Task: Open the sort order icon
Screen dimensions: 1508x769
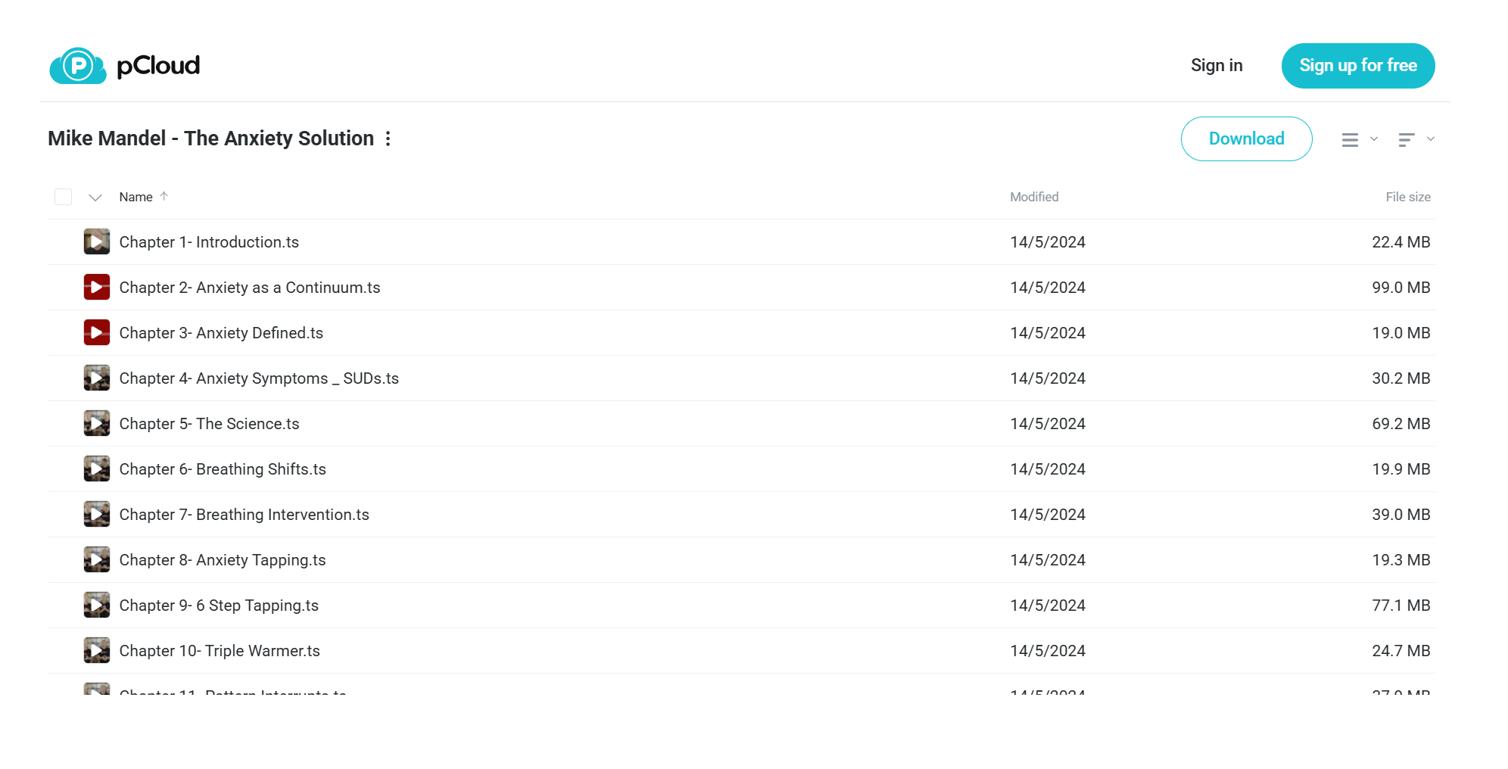Action: tap(1407, 139)
